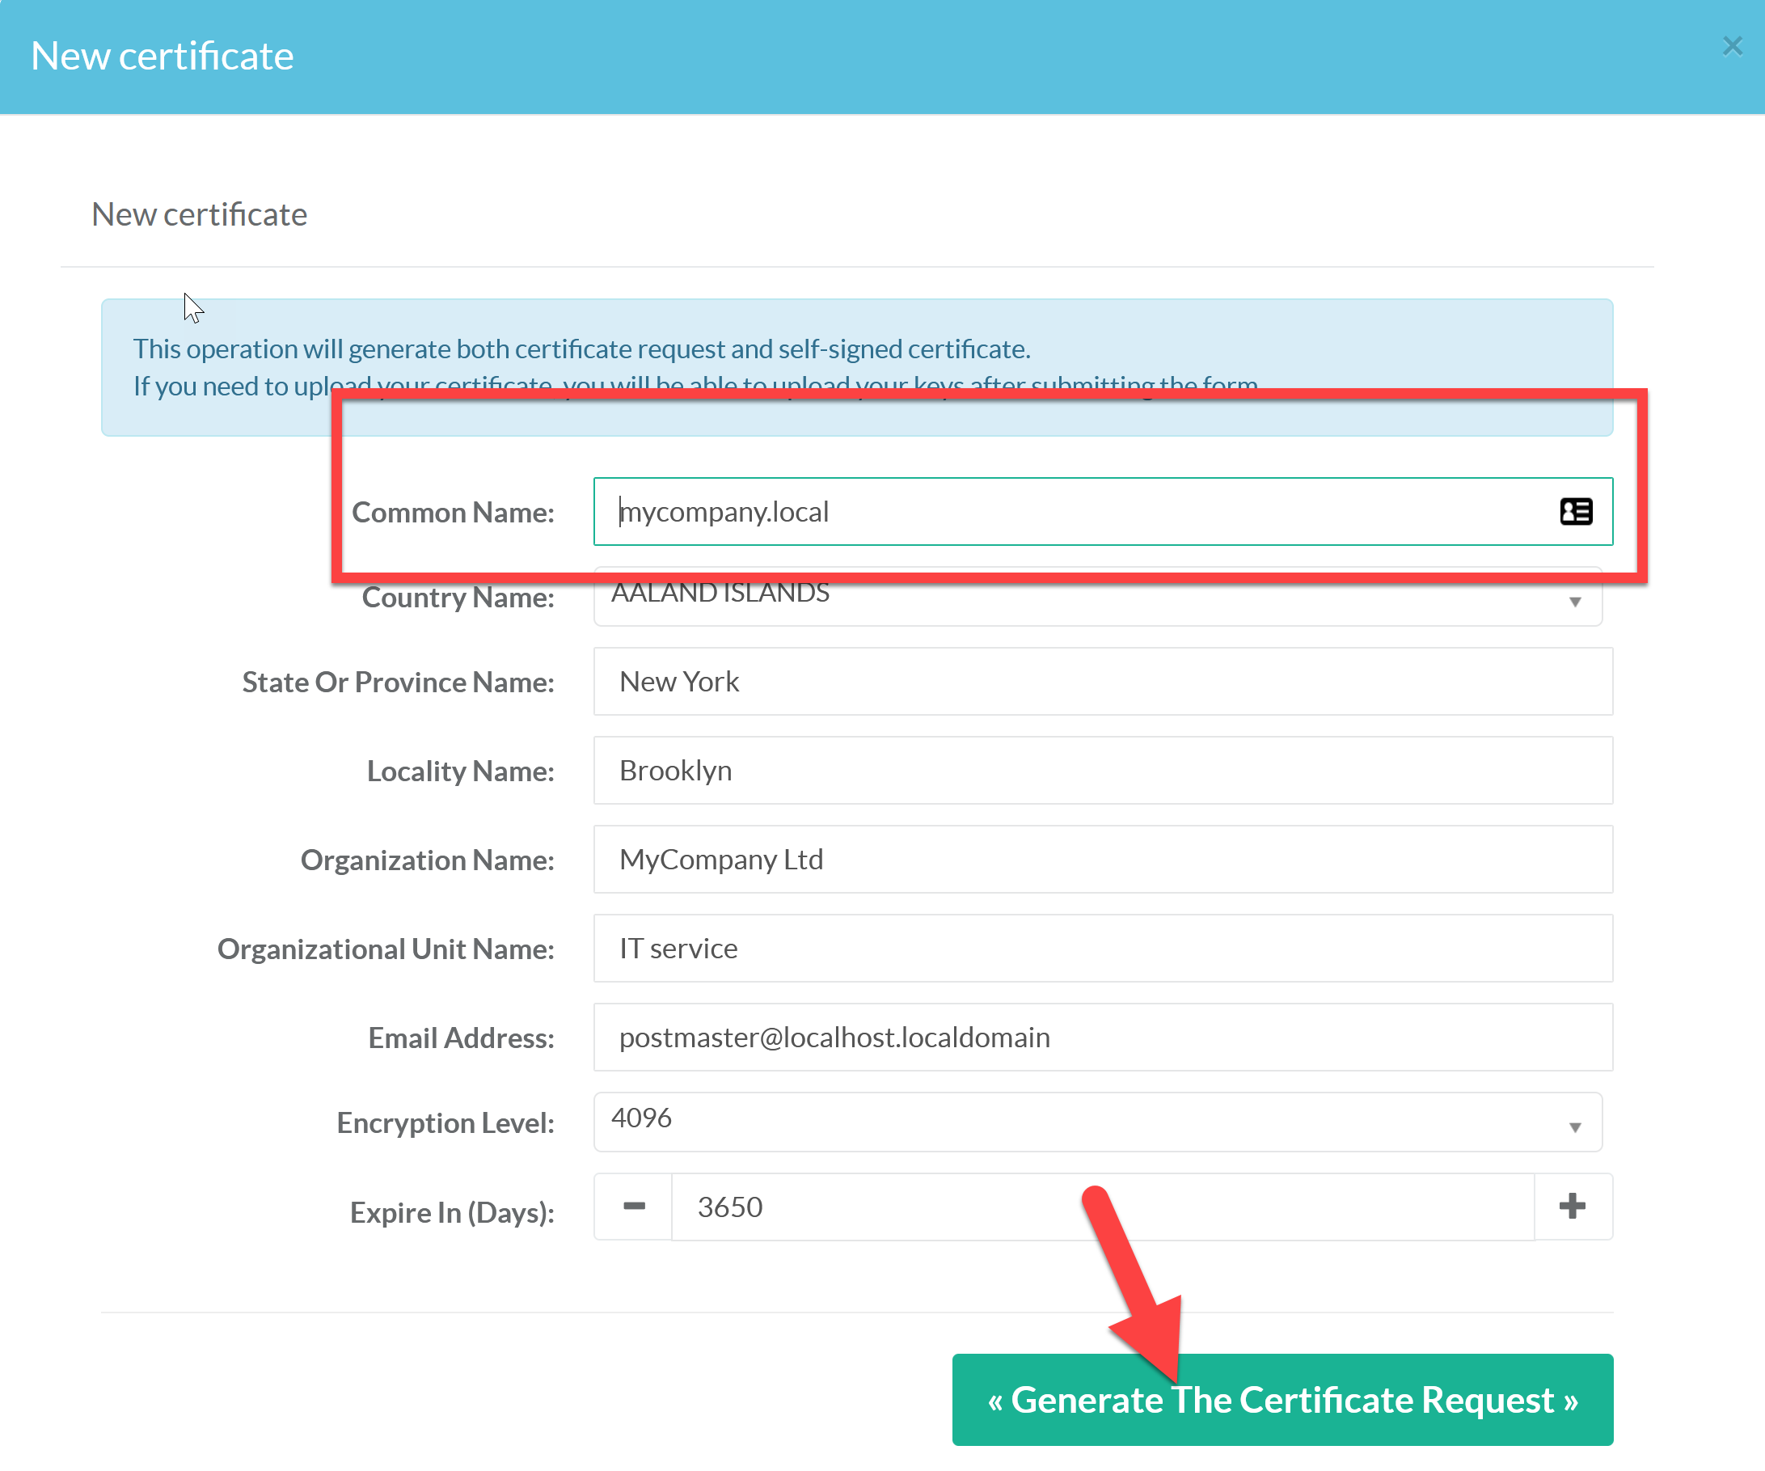
Task: Click the Country Name dropdown arrow
Action: 1574,602
